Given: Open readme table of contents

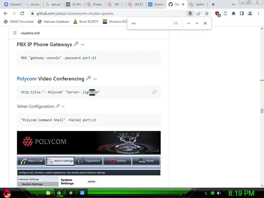Looking at the screenshot, I should (15, 33).
